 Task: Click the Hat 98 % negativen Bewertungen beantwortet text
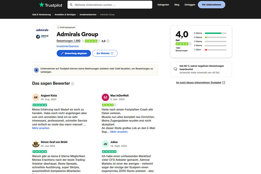(x=202, y=68)
